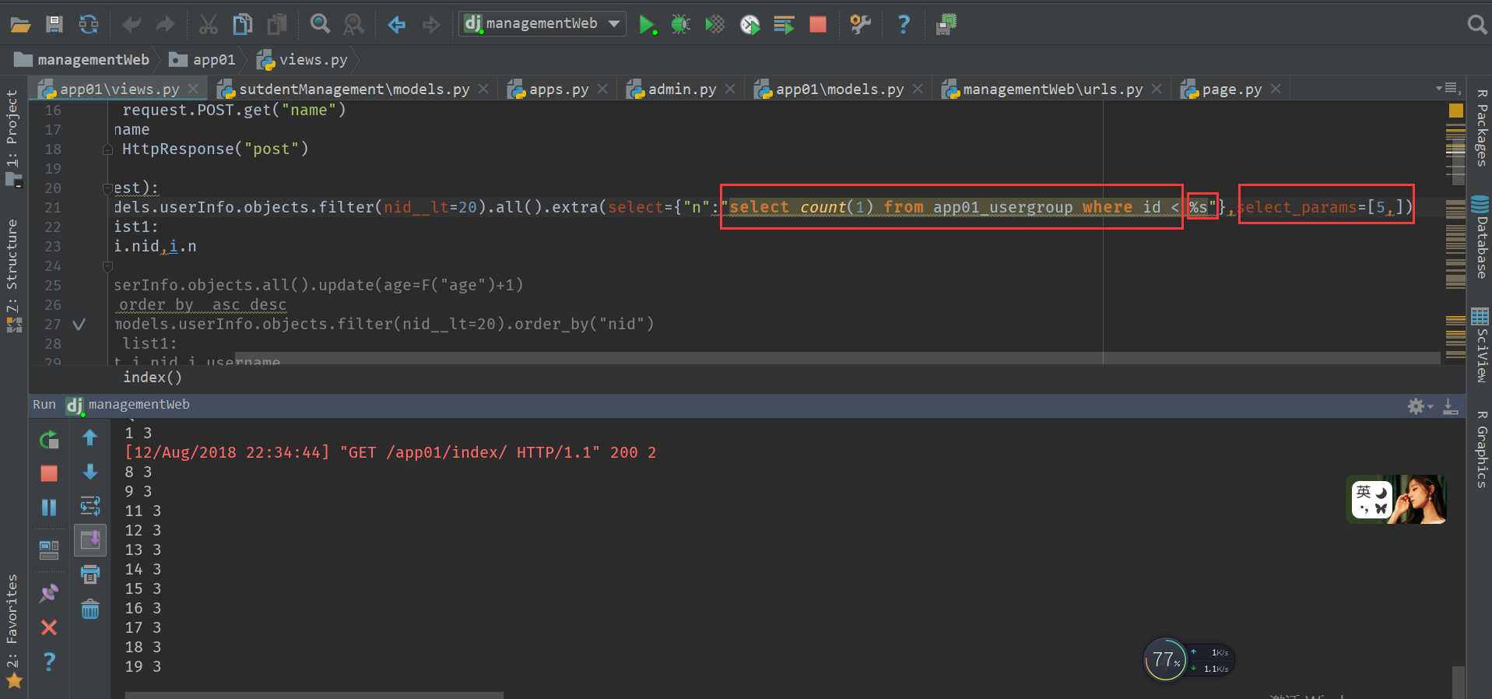Screen dimensions: 1492x699
Task: Click the Cut scissors icon
Action: pos(208,25)
